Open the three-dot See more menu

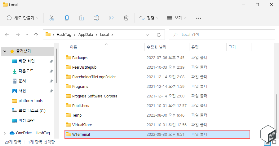point(199,18)
